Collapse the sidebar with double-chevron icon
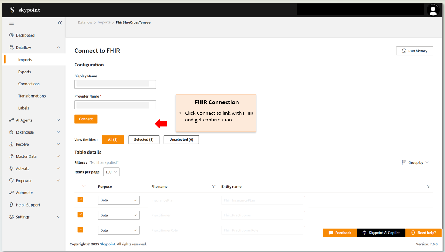 click(60, 23)
